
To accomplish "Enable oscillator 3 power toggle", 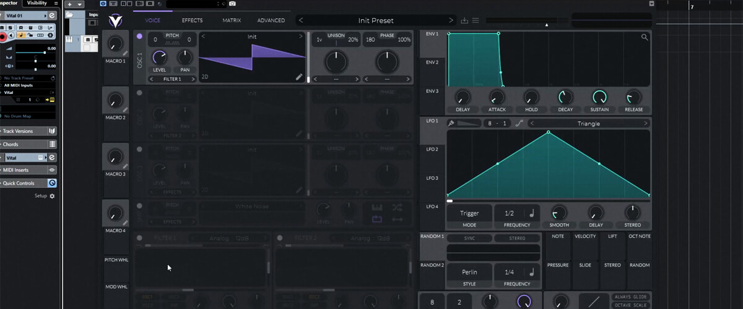I will [x=139, y=150].
